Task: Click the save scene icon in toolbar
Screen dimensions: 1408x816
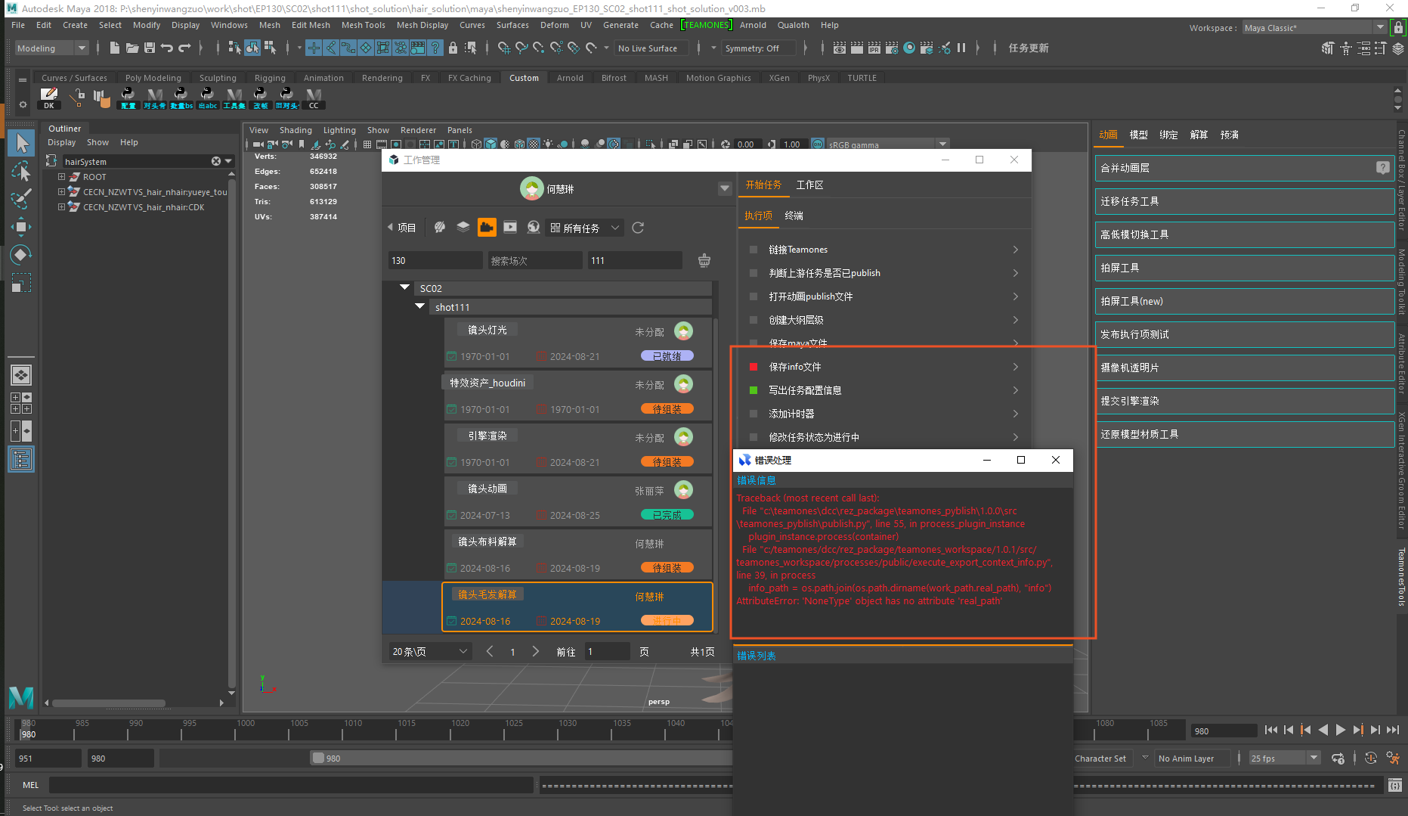Action: (x=150, y=48)
